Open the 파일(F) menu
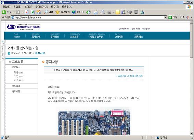 click(x=7, y=7)
